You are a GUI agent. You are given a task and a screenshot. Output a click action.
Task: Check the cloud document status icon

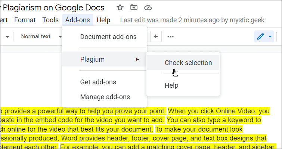(148, 8)
